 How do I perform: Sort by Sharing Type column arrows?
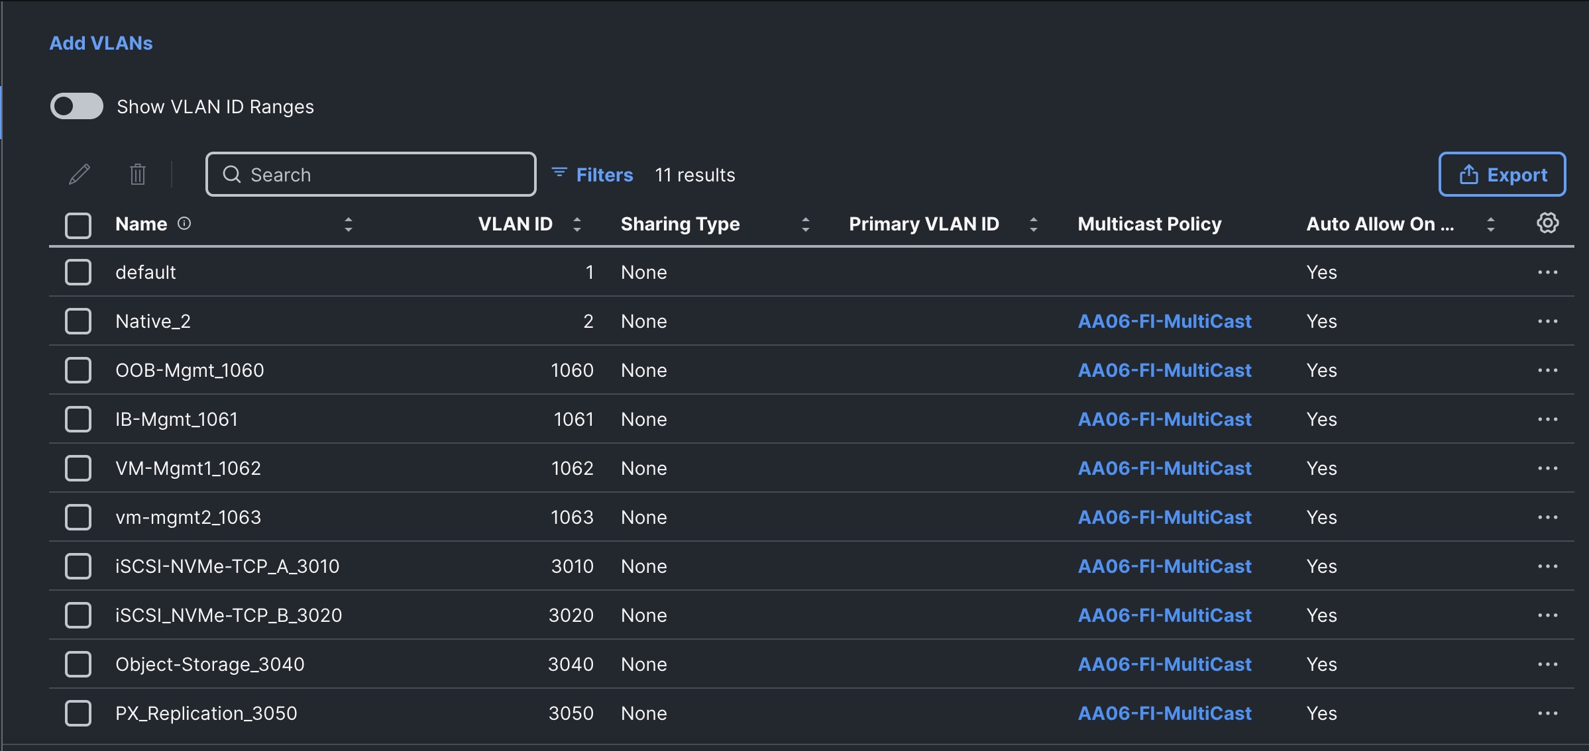coord(806,225)
